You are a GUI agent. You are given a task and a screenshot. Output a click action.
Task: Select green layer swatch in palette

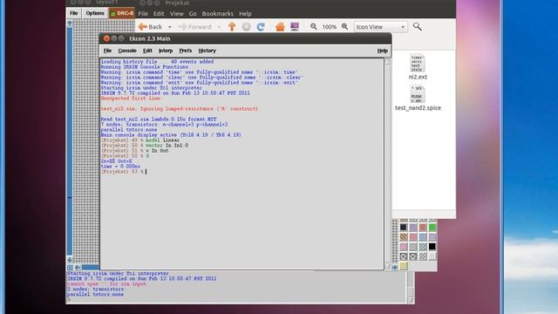pyautogui.click(x=432, y=227)
